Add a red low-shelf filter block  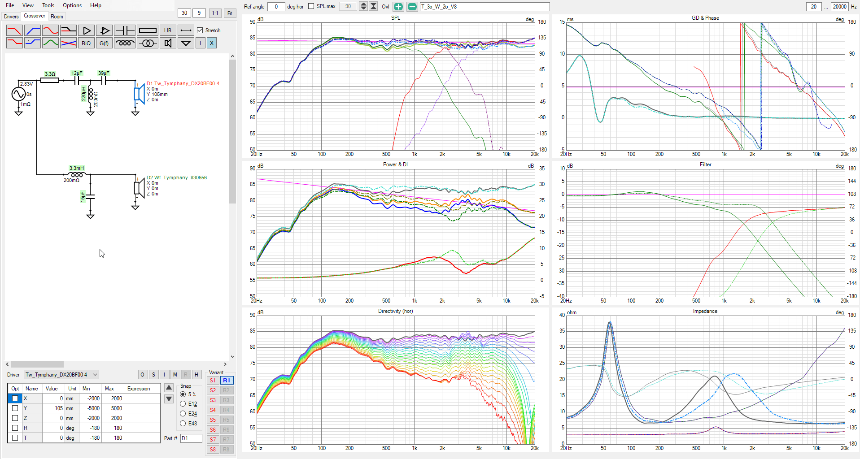[14, 43]
